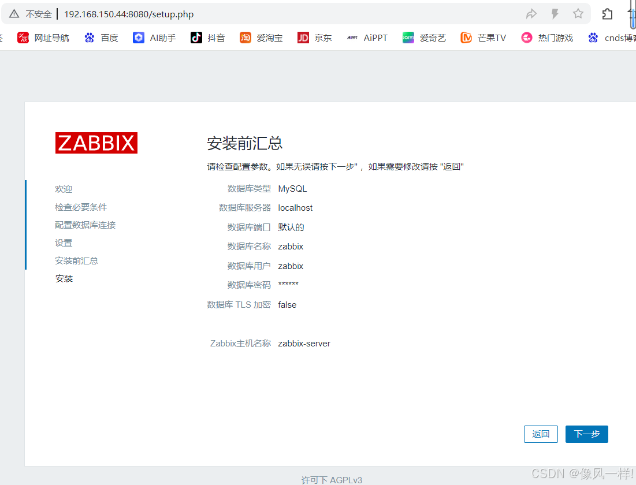Click the lightning bolt icon in address bar
This screenshot has width=636, height=485.
[555, 14]
